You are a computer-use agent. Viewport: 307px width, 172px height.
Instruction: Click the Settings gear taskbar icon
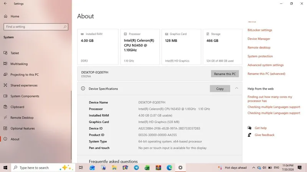click(x=180, y=167)
